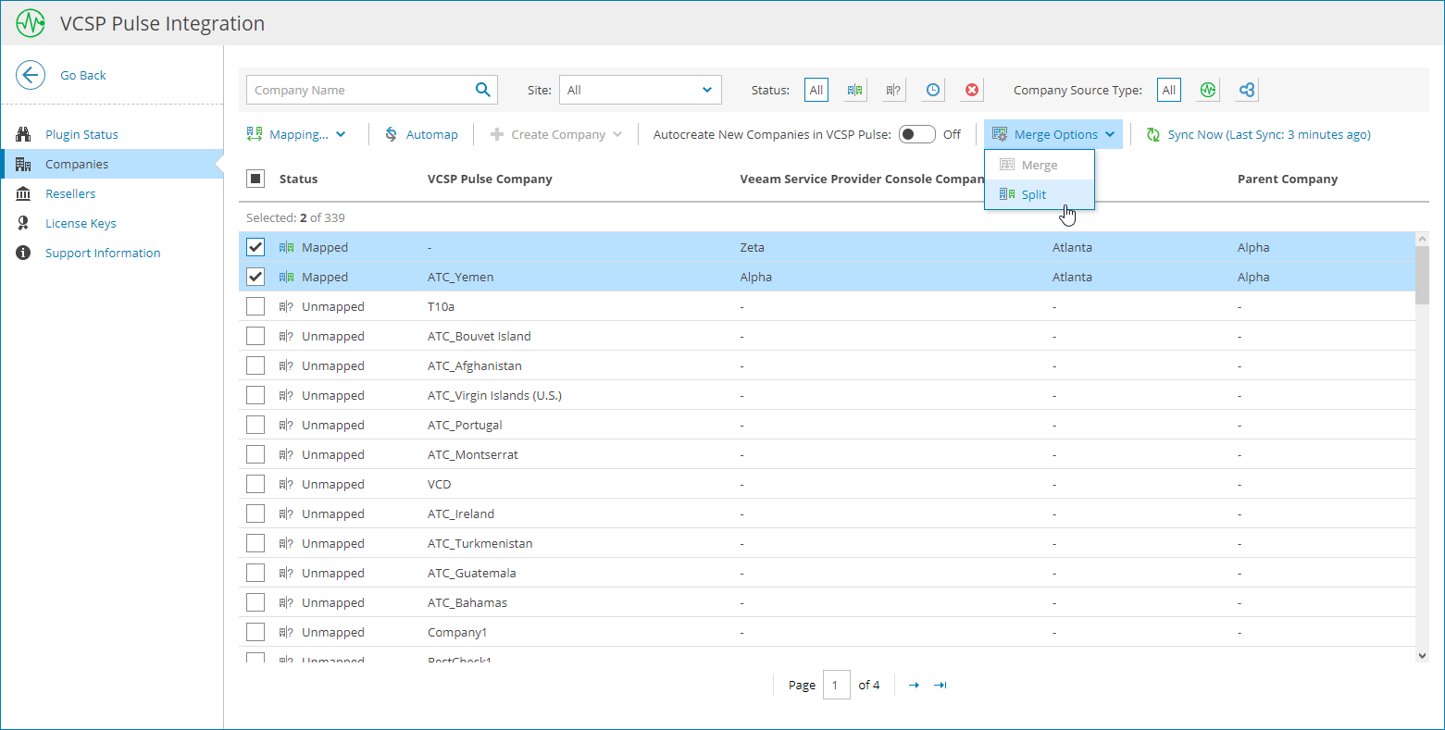
Task: Click the page number field
Action: (836, 685)
